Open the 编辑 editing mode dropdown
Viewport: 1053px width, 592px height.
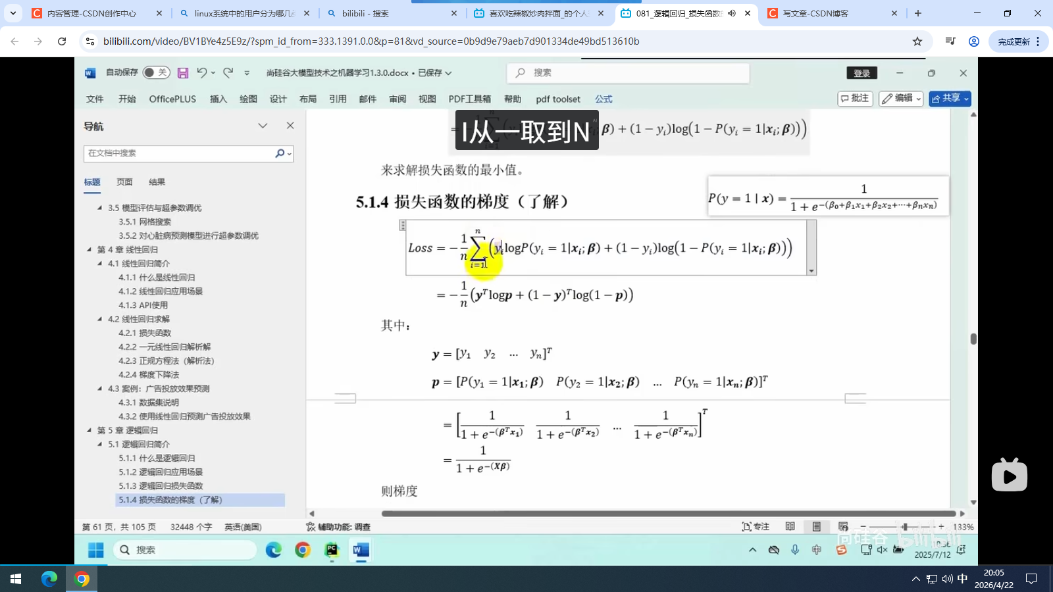coord(901,98)
